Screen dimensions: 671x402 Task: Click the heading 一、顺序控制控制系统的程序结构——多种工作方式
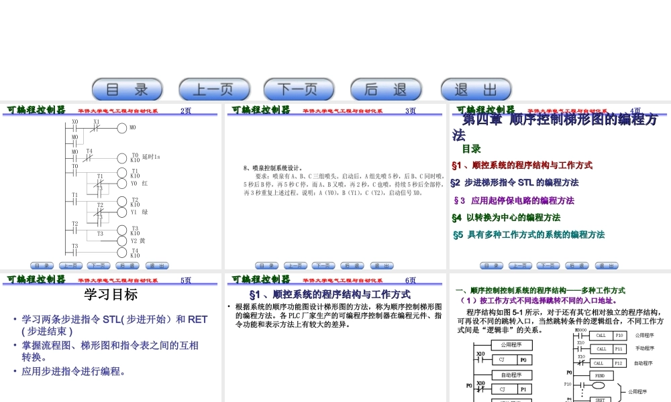[x=540, y=291]
